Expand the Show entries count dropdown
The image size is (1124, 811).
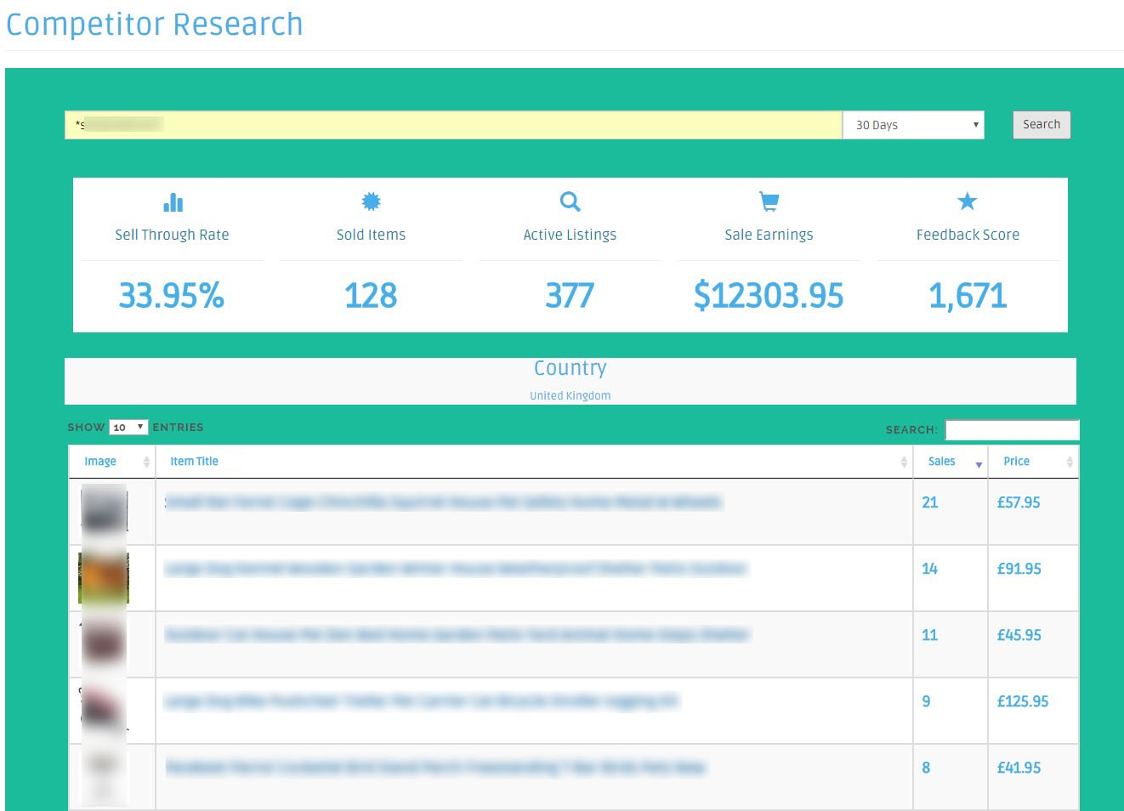tap(128, 427)
